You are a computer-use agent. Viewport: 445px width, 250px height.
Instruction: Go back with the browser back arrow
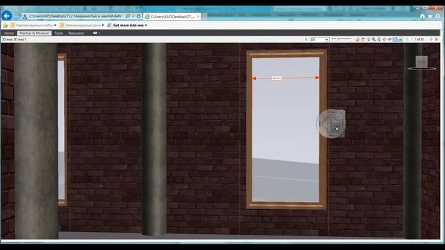pyautogui.click(x=6, y=15)
